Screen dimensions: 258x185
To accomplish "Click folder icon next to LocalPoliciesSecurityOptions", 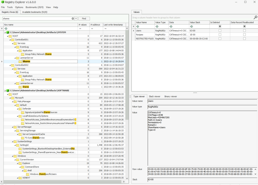I will click(x=20, y=116).
